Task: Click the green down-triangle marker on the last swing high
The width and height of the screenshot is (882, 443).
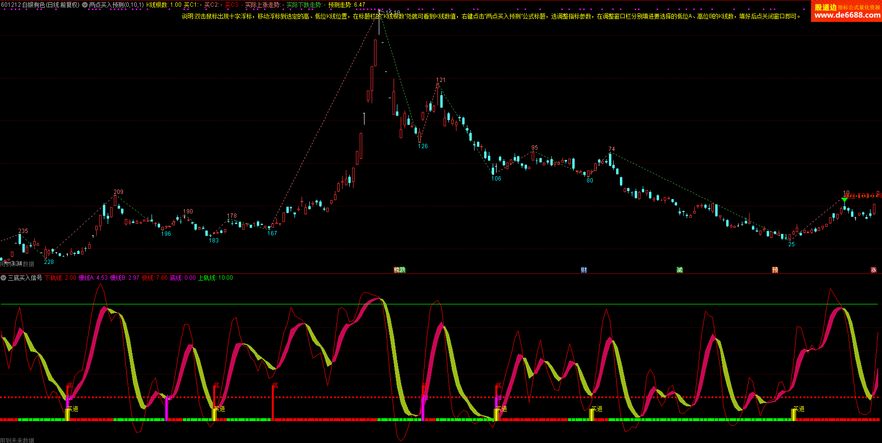Action: [844, 200]
